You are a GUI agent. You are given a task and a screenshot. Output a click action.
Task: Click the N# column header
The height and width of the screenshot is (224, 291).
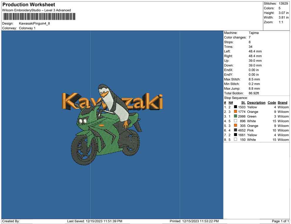(x=231, y=103)
